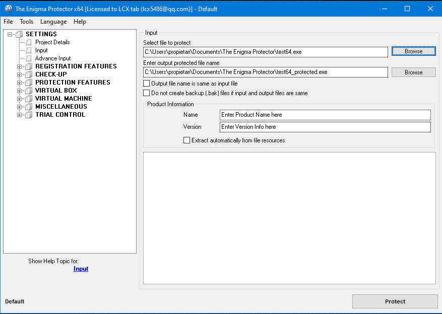Click the Input page icon in tree
Image resolution: width=442 pixels, height=314 pixels.
pyautogui.click(x=29, y=50)
